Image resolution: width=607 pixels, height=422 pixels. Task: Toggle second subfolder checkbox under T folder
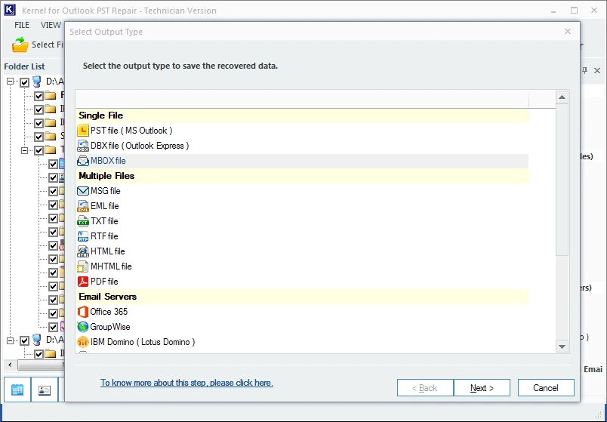(x=53, y=177)
